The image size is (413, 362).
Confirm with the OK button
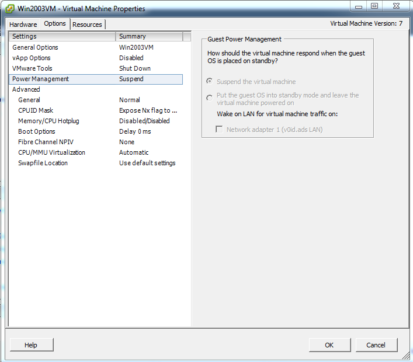(x=329, y=345)
